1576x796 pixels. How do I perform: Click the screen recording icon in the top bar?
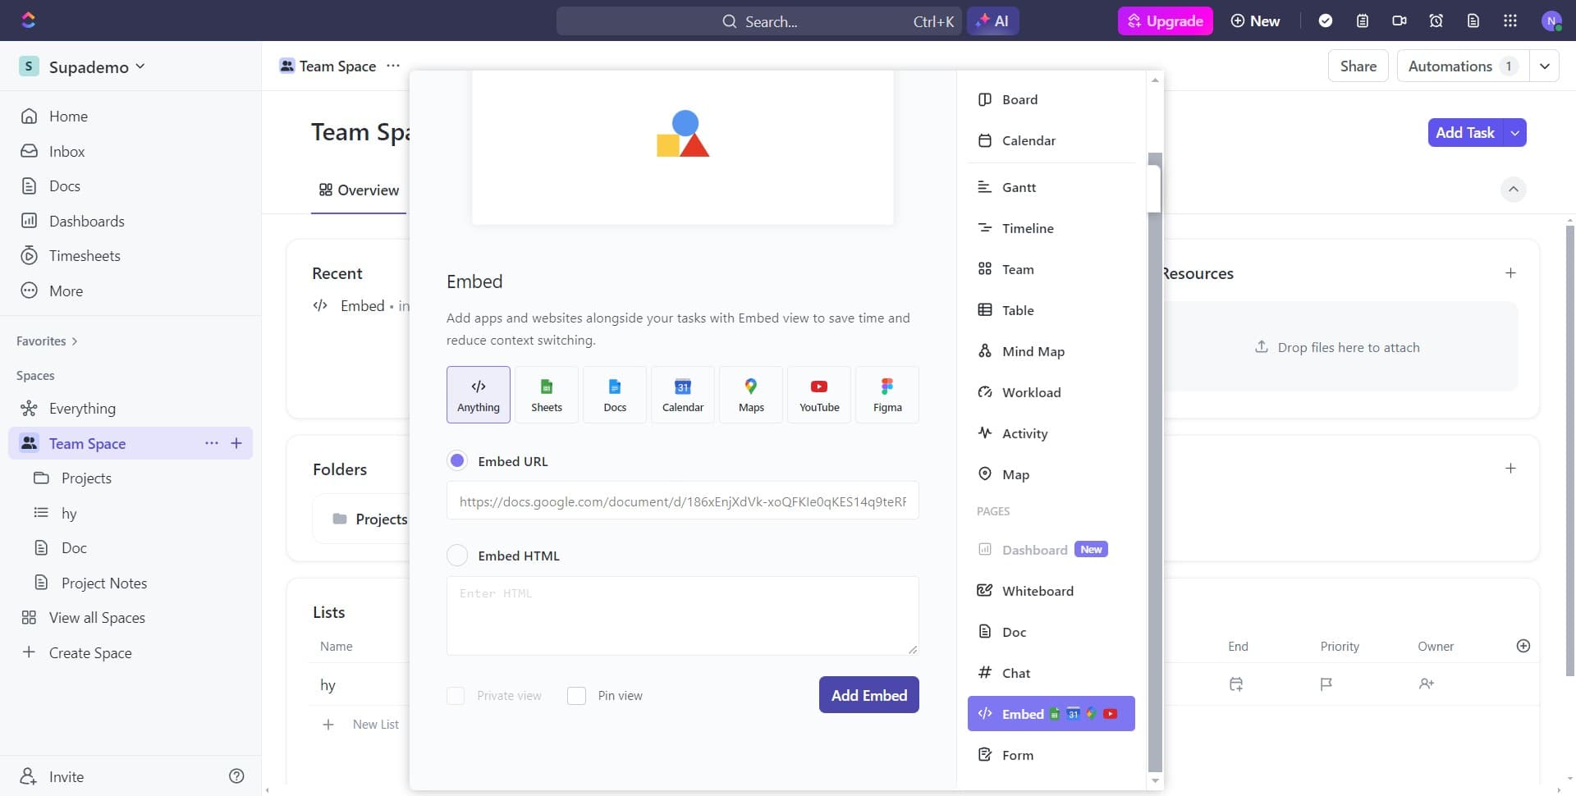(x=1400, y=21)
